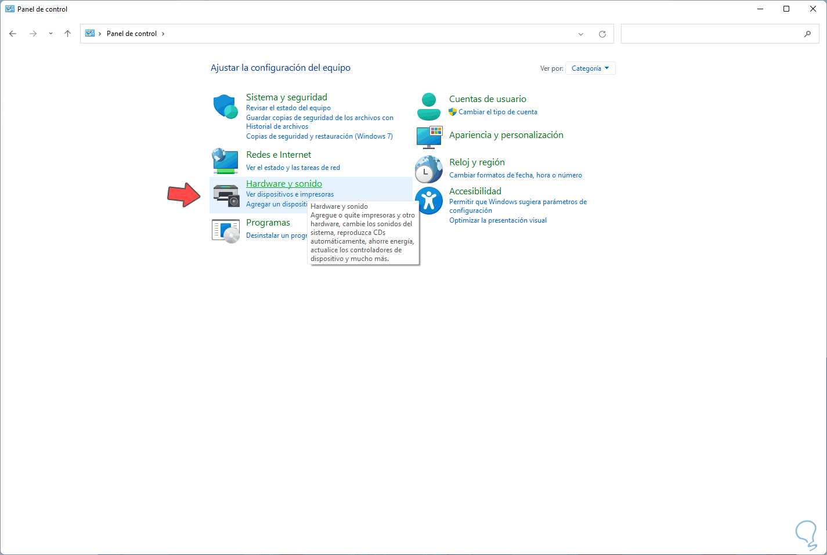Viewport: 827px width, 555px height.
Task: Click the Redes e Internet globe icon
Action: (226, 161)
